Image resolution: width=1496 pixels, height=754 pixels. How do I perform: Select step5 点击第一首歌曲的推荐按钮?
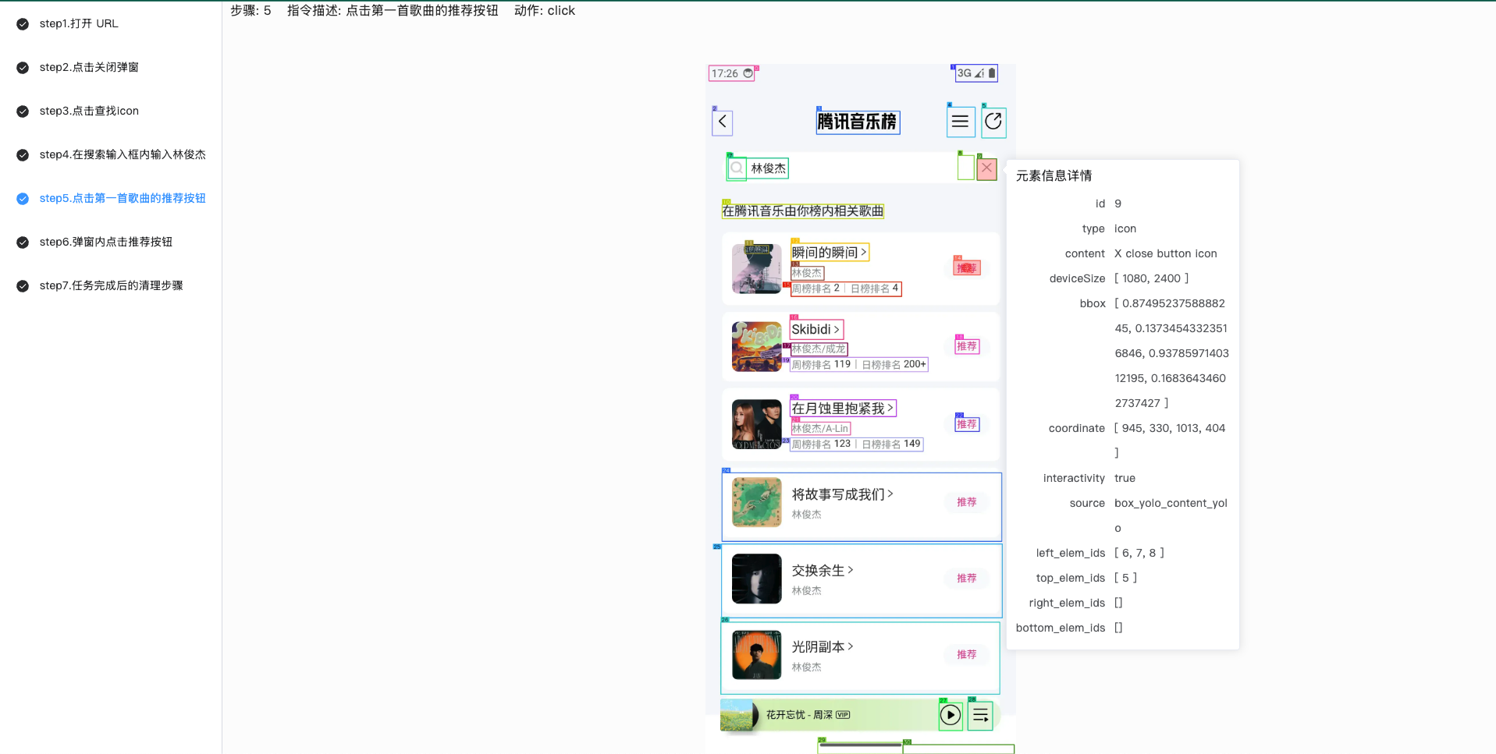coord(122,198)
